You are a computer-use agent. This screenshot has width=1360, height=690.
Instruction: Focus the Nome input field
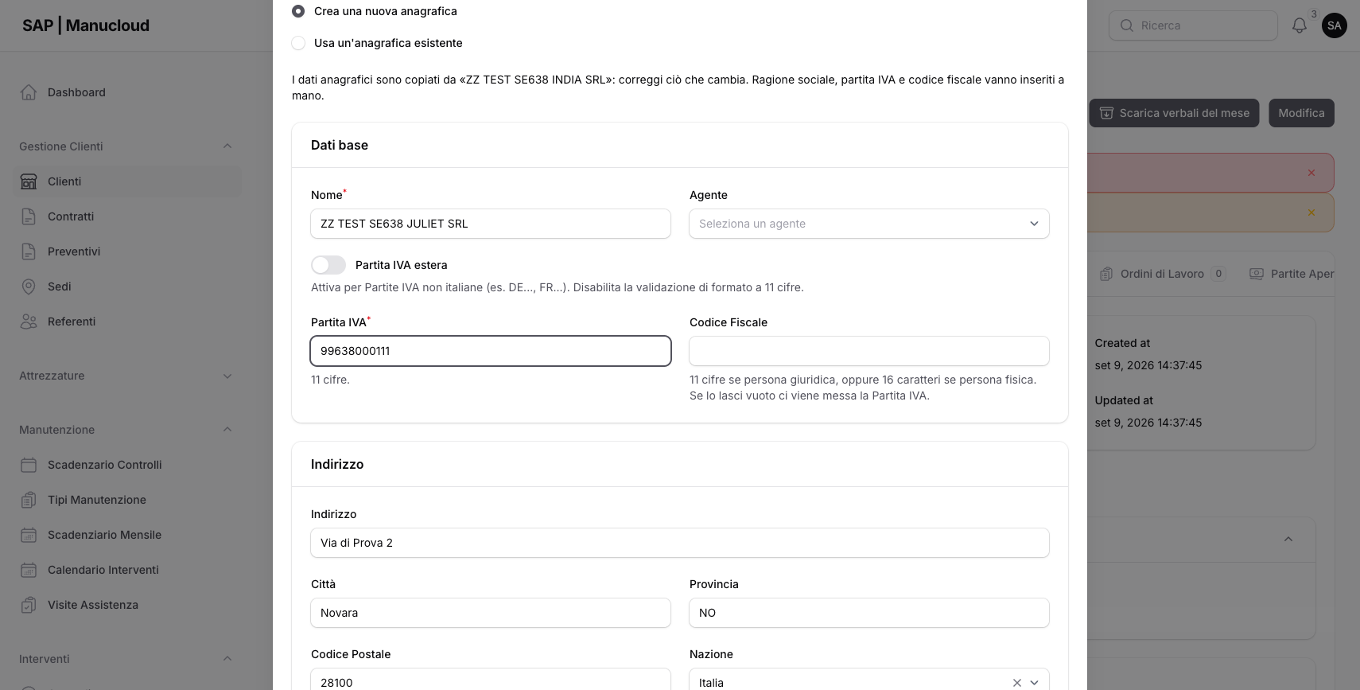[491, 224]
